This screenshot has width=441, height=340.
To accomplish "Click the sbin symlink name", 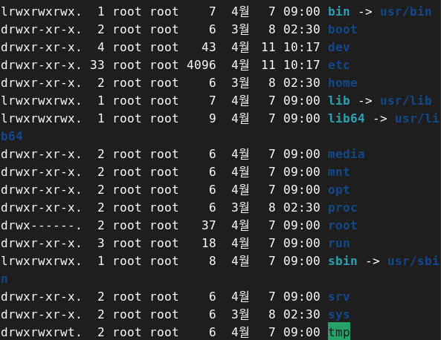I will coord(343,261).
